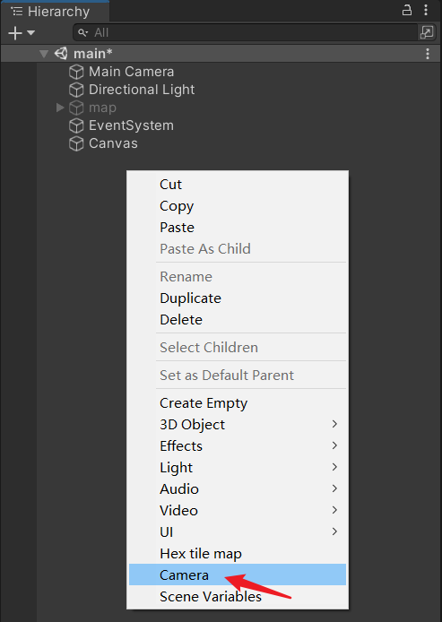Click the cube icon beside Canvas

tap(76, 143)
